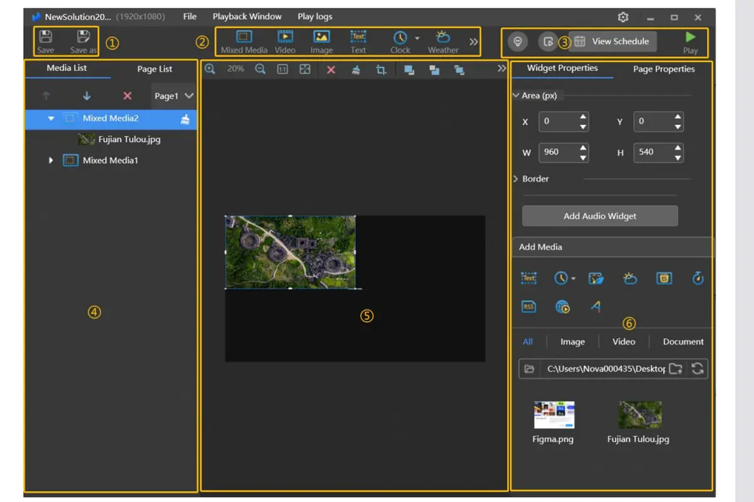Toggle 1:1 original size view
The image size is (754, 502).
point(283,69)
